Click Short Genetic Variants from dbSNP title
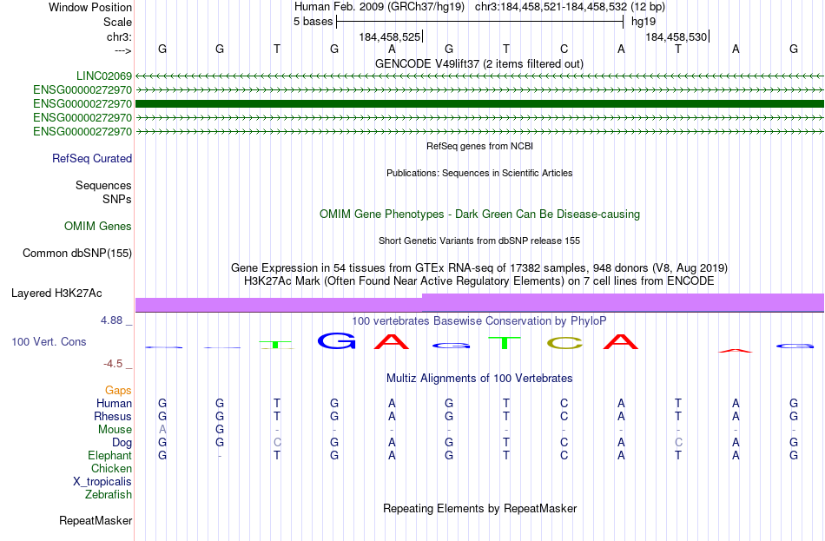Viewport: 825px width, 541px height. click(x=479, y=241)
